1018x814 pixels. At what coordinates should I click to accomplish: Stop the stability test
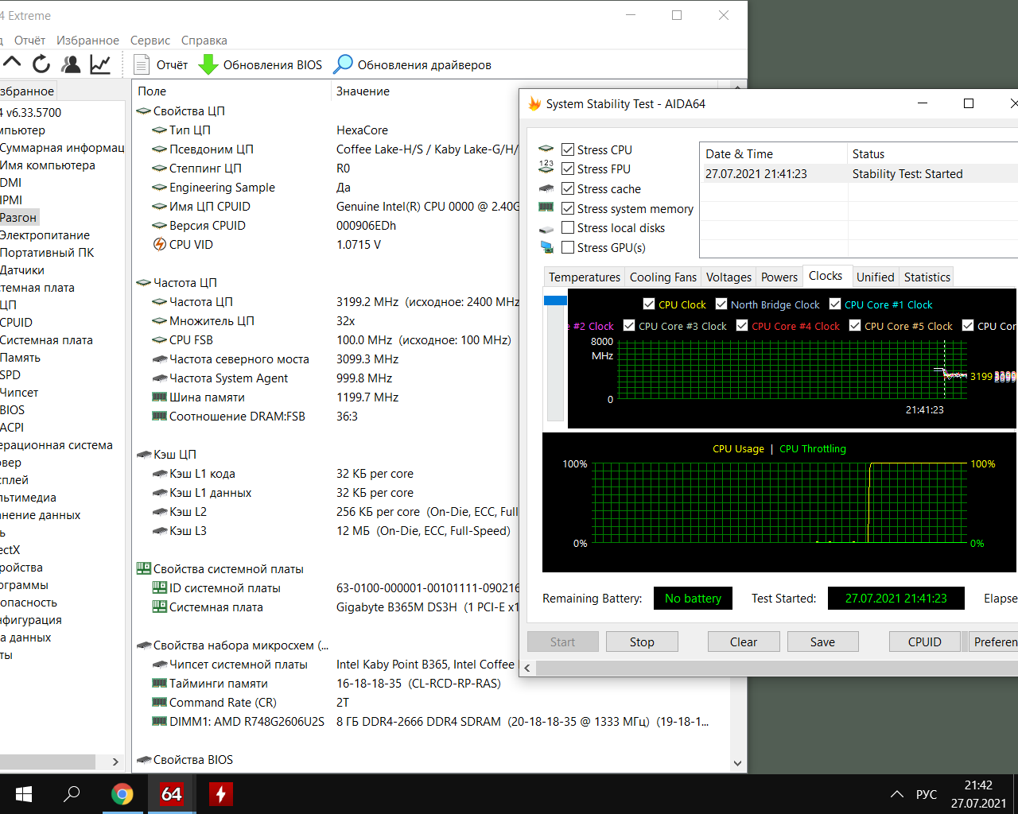coord(642,642)
